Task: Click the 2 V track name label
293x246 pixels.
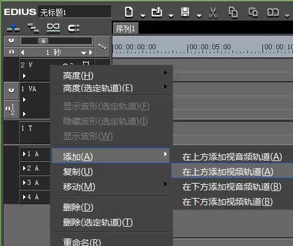Action: pyautogui.click(x=27, y=65)
